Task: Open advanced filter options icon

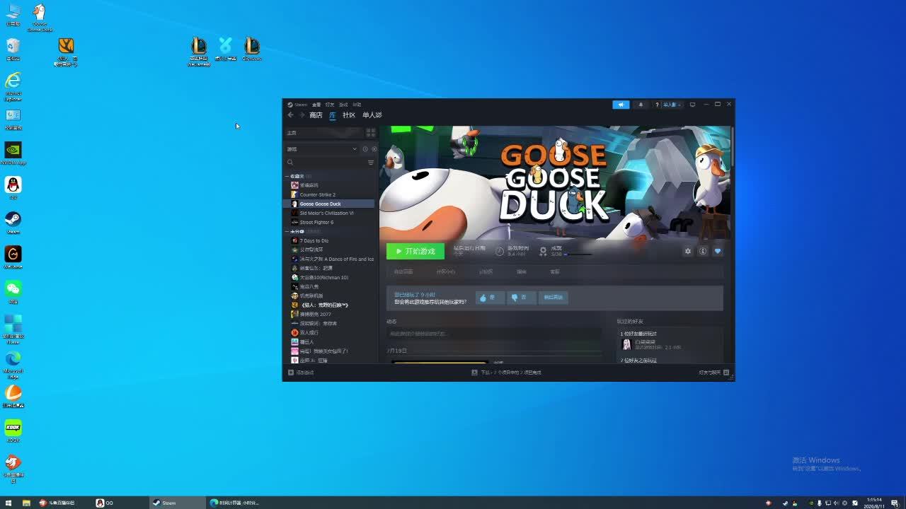Action: (x=371, y=163)
